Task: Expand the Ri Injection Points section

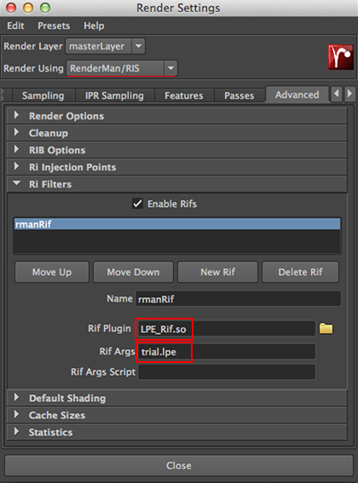Action: tap(177, 167)
